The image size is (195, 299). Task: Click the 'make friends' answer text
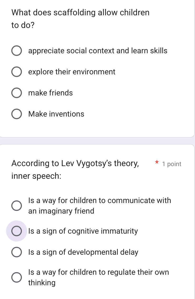coord(51,93)
